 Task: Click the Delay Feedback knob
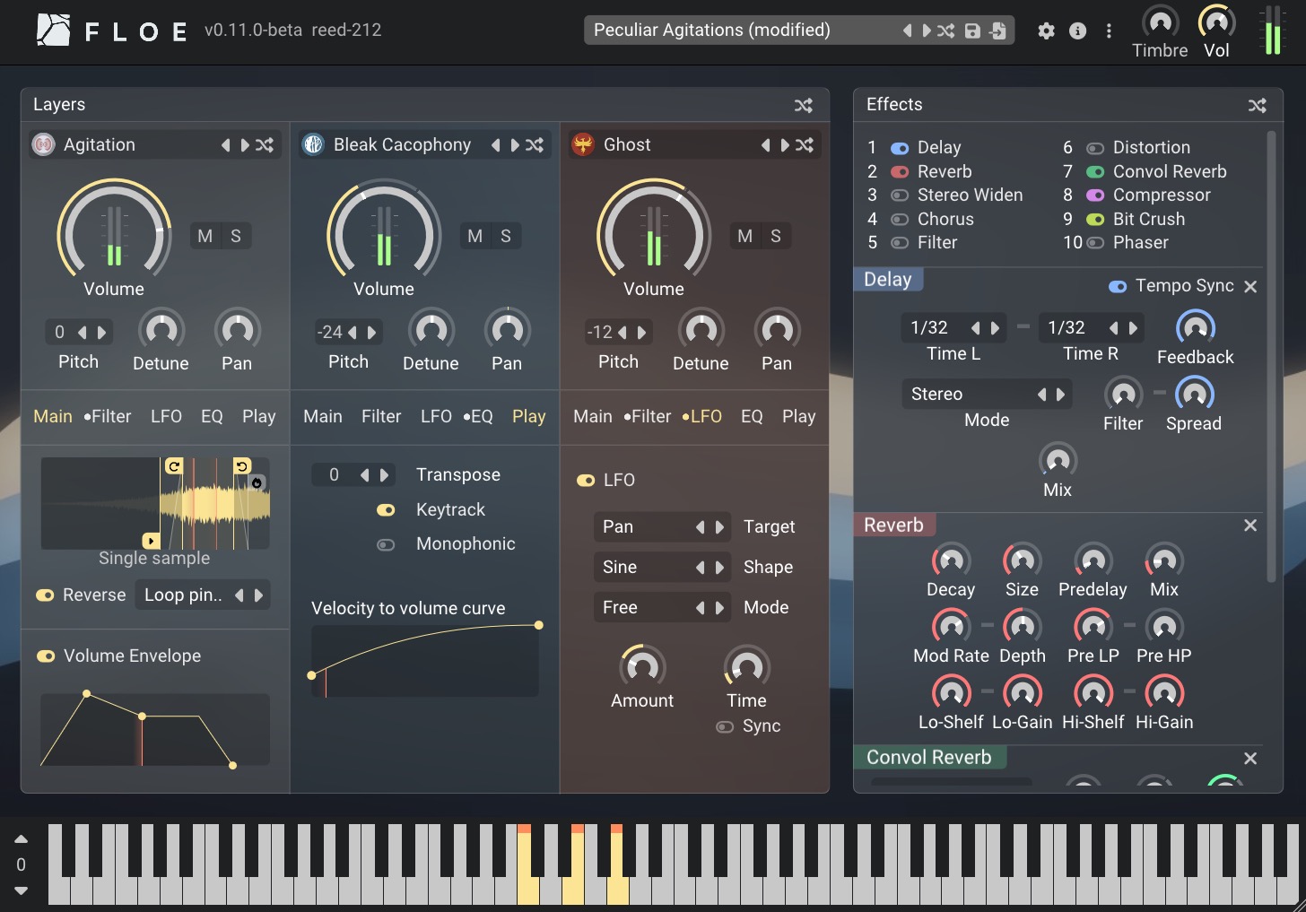pos(1196,328)
